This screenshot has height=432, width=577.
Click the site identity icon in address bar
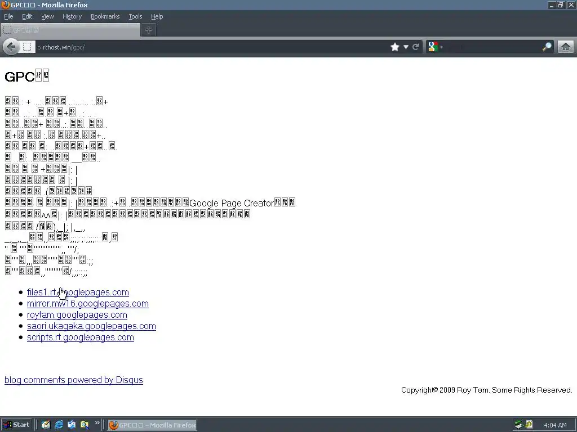pyautogui.click(x=27, y=47)
